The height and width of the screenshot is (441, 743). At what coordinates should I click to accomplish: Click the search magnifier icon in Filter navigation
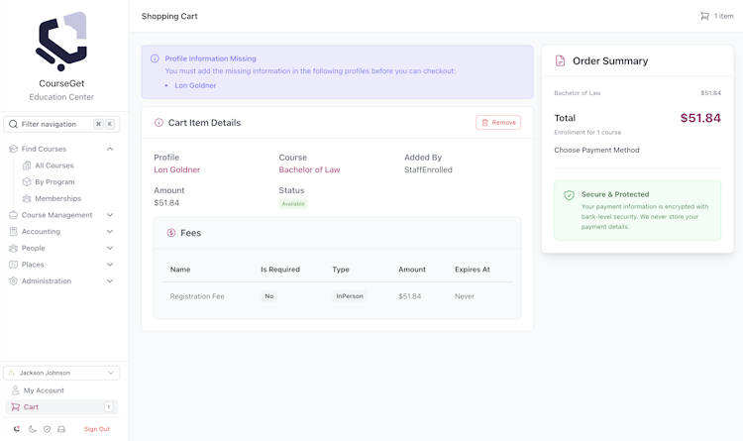[x=13, y=124]
